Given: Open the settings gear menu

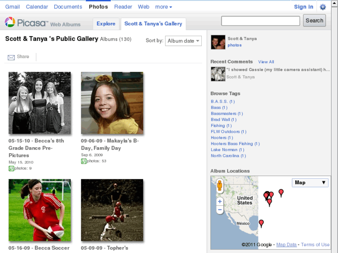Looking at the screenshot, I should [x=323, y=7].
